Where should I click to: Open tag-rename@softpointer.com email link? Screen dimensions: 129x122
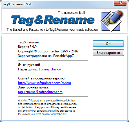40,92
